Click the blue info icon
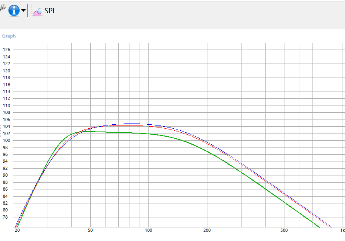This screenshot has height=241, width=345. (x=14, y=10)
